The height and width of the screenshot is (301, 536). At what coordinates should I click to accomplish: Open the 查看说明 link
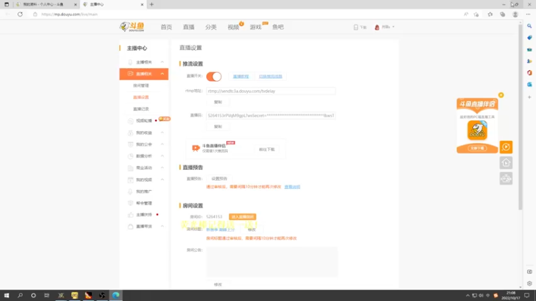[x=292, y=187]
